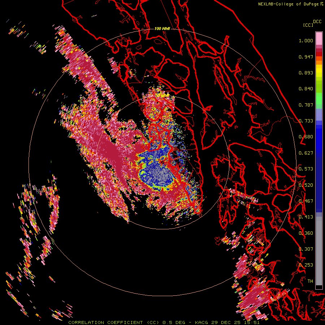Viewport: 325px width, 325px height.
Task: Click the Correlation Coefficient caption at bottom
Action: (164, 322)
